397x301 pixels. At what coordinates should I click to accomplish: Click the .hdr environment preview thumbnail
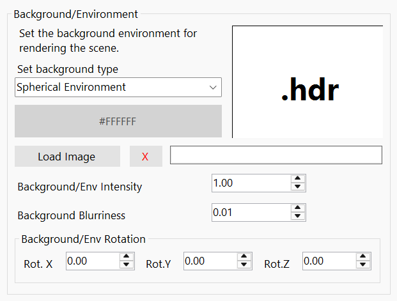(307, 82)
